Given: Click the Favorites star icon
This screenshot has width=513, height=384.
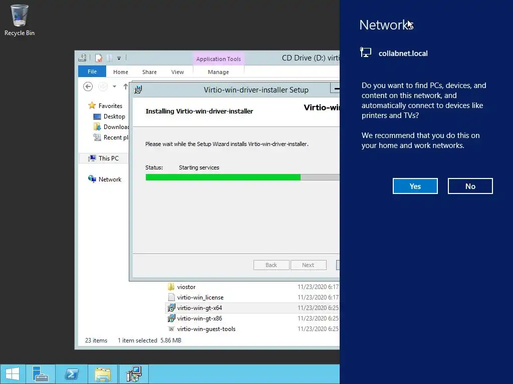Looking at the screenshot, I should pyautogui.click(x=92, y=105).
